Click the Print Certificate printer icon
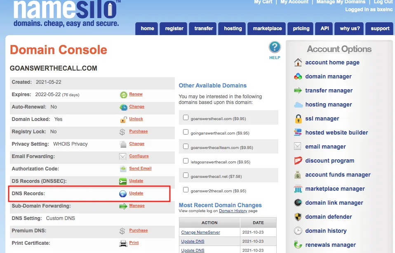Viewport: 395px width, 253px height. click(x=123, y=244)
